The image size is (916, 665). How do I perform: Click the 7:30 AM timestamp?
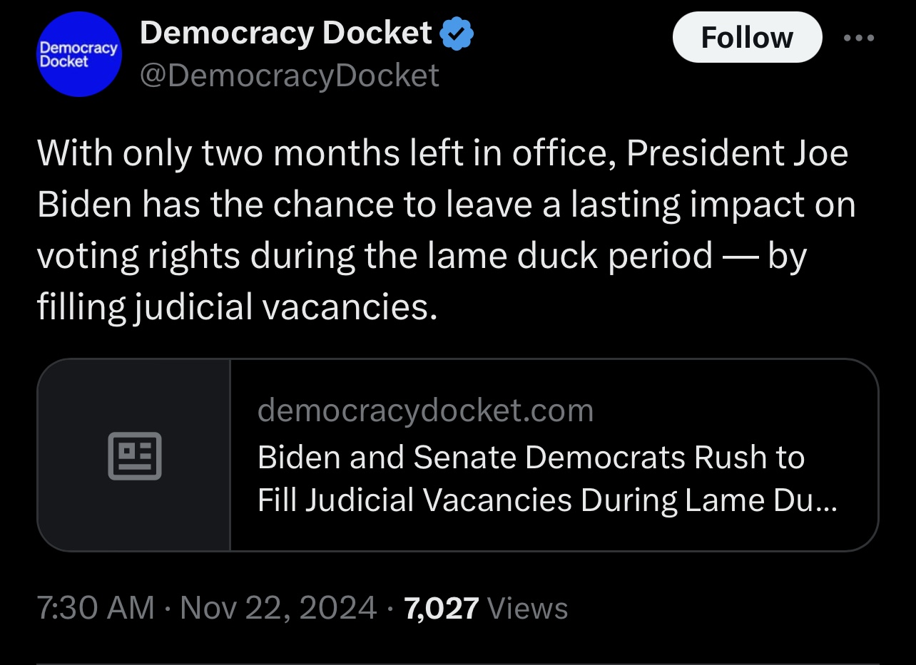(x=96, y=608)
